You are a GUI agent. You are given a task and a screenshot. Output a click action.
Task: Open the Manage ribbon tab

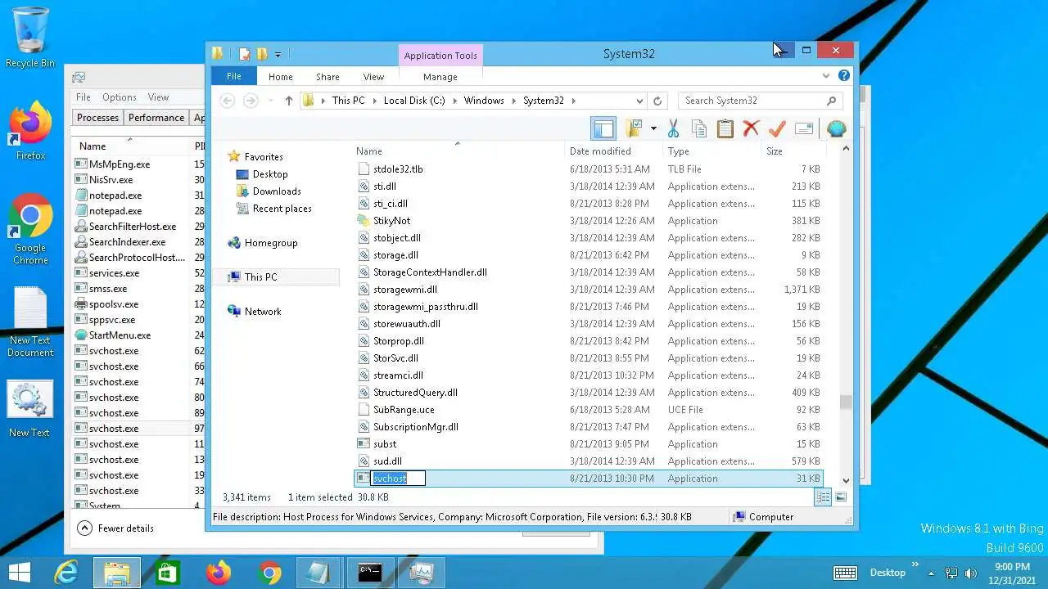coord(440,76)
